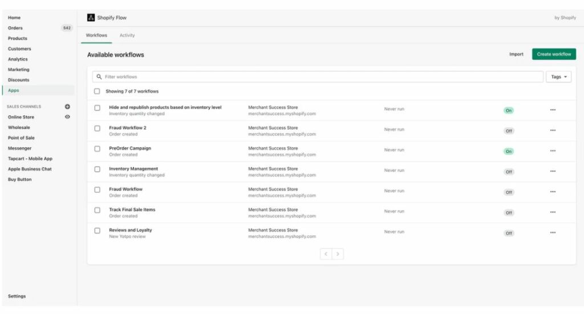Image resolution: width=584 pixels, height=314 pixels.
Task: Check the Reviews and Loyalty row
Action: (x=97, y=231)
